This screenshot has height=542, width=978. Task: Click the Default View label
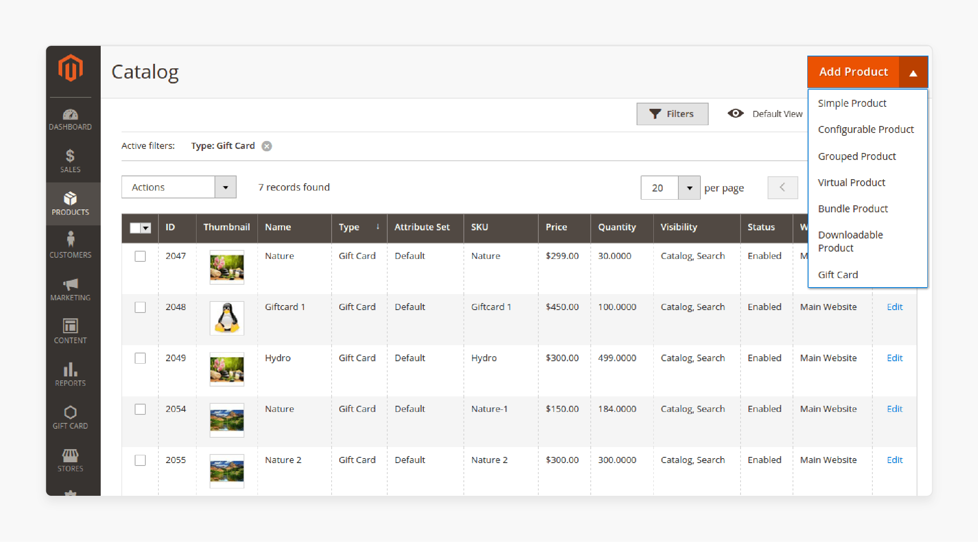coord(777,114)
